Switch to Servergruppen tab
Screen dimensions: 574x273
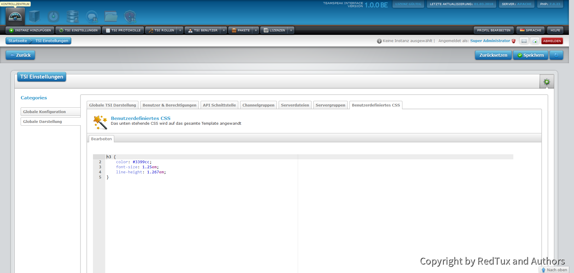330,105
